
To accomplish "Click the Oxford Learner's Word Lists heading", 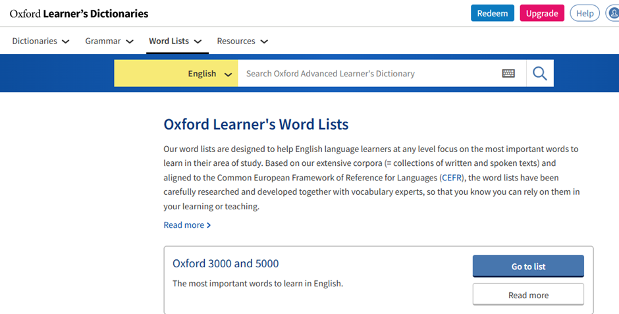I will click(256, 124).
